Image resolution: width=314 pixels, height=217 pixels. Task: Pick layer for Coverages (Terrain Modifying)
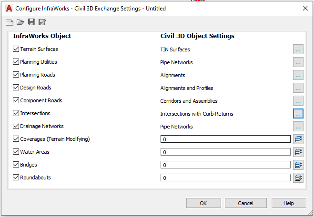click(x=298, y=139)
